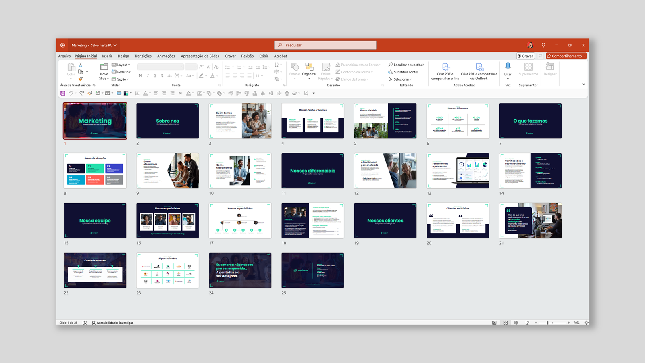Open the Acrobat ribbon tab
645x363 pixels.
point(280,56)
